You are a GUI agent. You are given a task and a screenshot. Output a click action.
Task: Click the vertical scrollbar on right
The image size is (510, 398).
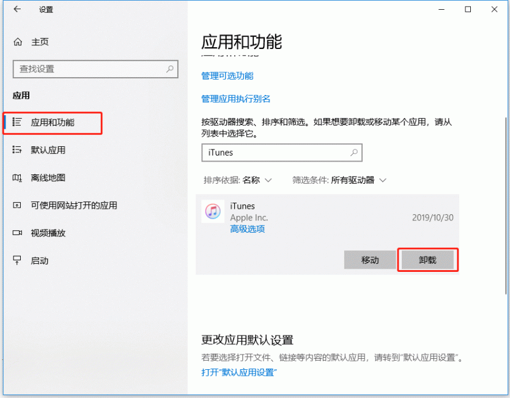506,205
